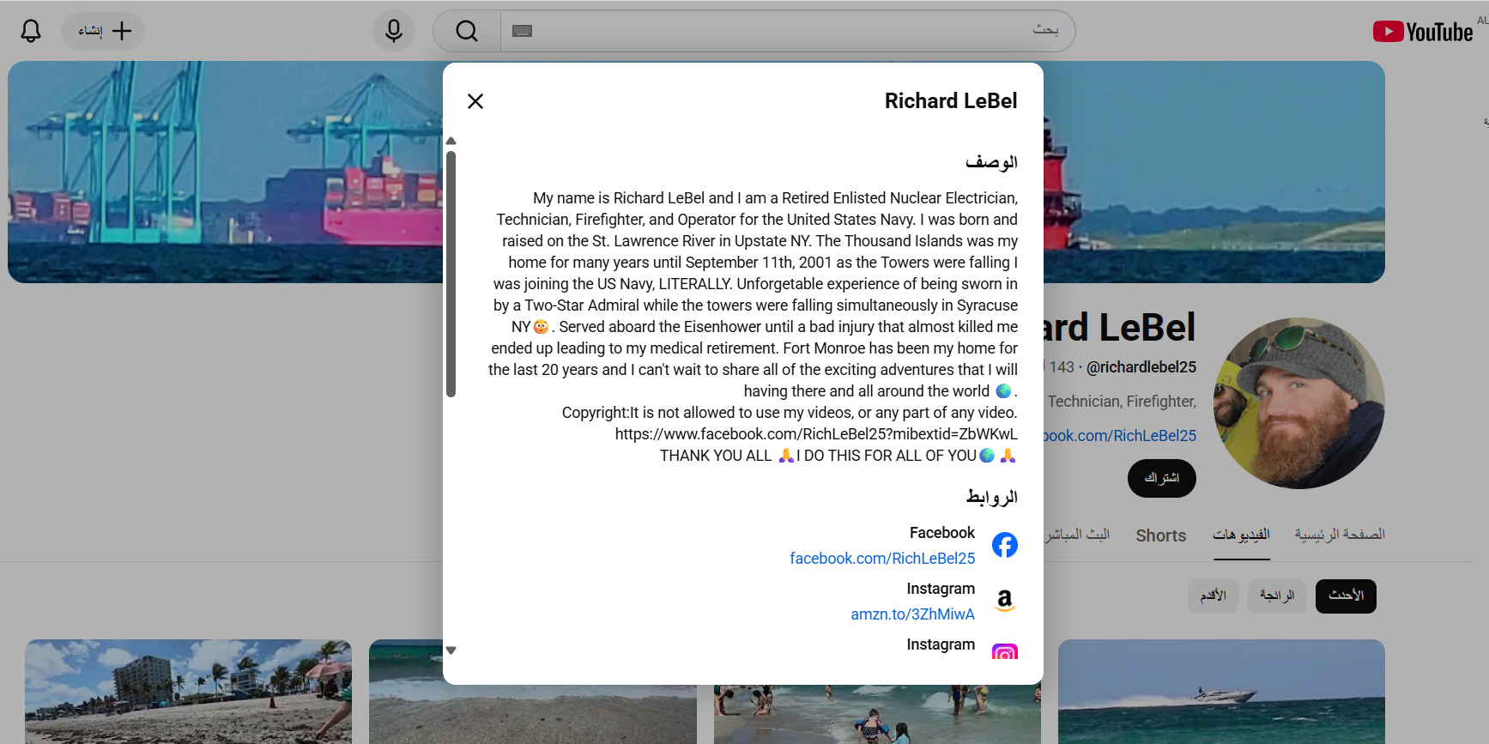Screen dimensions: 1489x744
Task: Click the Amazon logo icon
Action: click(x=1005, y=601)
